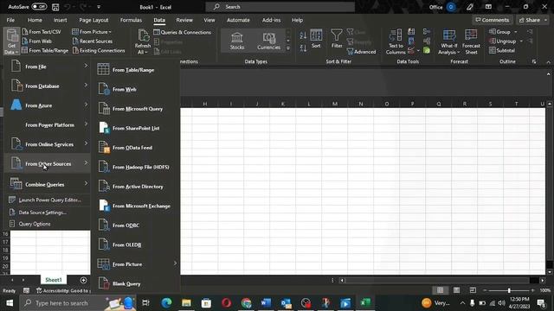Screen dimensions: 554x311
Task: Click the Share button
Action: [532, 20]
